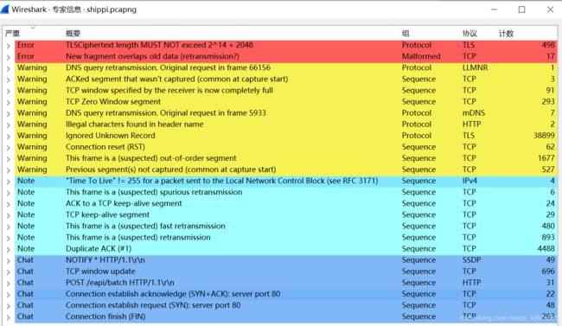Select the POST /eapi/batch HTTP chat row

[285, 283]
